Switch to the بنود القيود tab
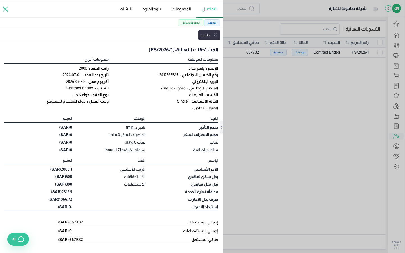 tap(152, 9)
